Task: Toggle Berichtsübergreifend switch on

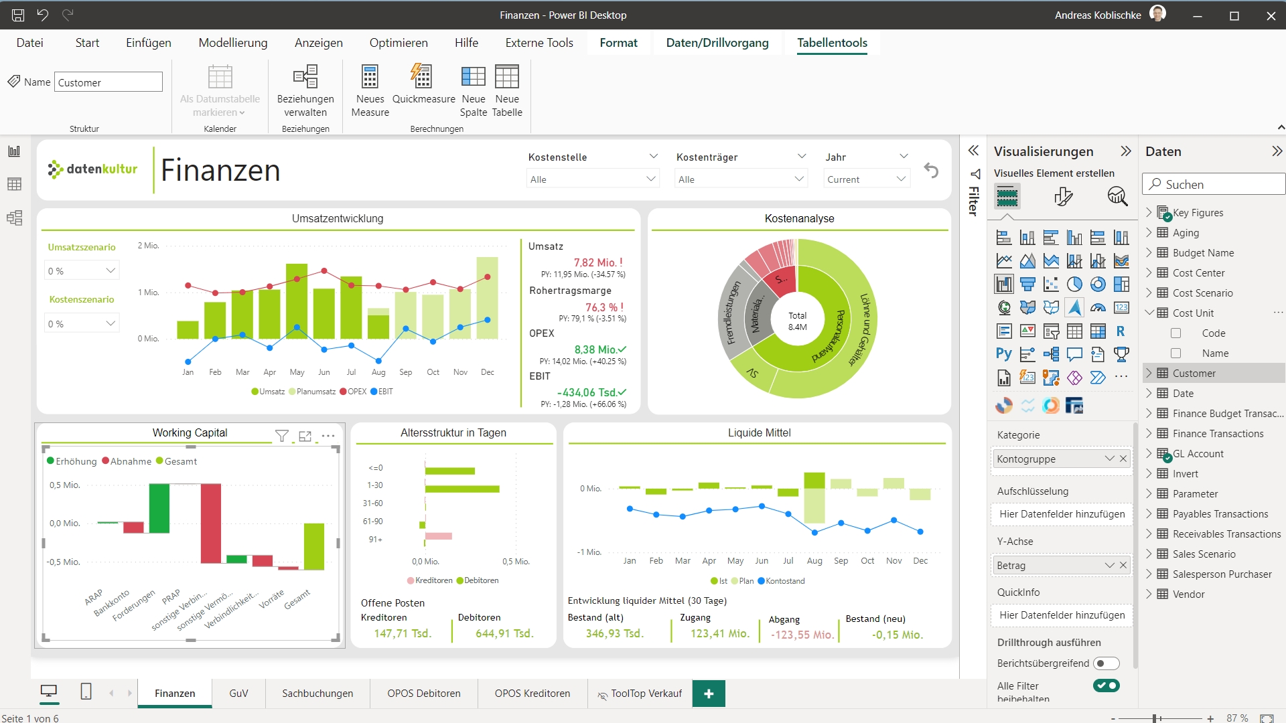Action: click(x=1106, y=663)
